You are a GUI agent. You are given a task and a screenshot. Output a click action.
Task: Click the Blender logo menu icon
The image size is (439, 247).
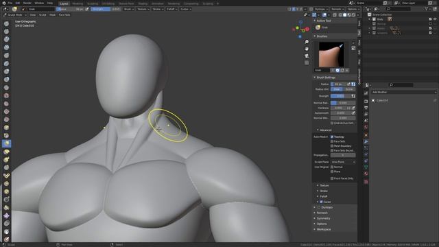(3, 3)
